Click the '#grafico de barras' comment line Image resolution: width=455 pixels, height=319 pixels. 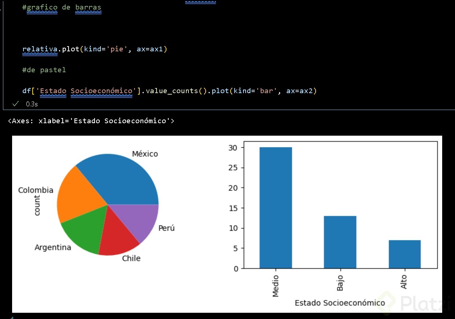[64, 7]
